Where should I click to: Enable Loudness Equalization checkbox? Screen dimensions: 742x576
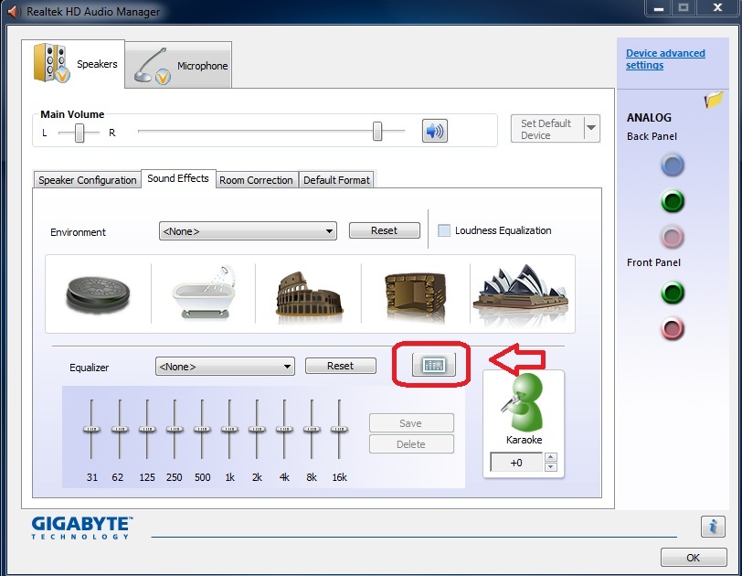tap(444, 230)
